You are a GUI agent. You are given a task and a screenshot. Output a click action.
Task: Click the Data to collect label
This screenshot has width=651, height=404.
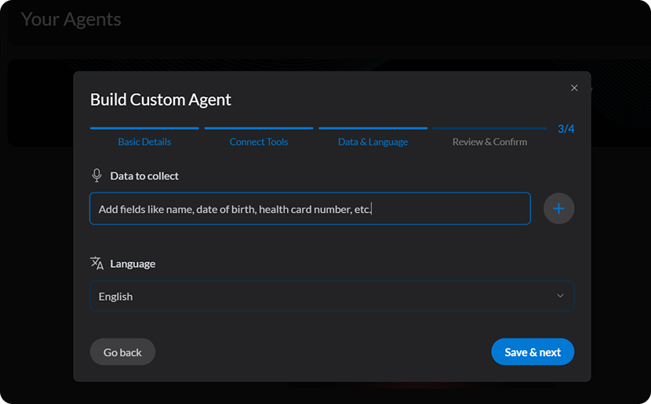coord(144,175)
